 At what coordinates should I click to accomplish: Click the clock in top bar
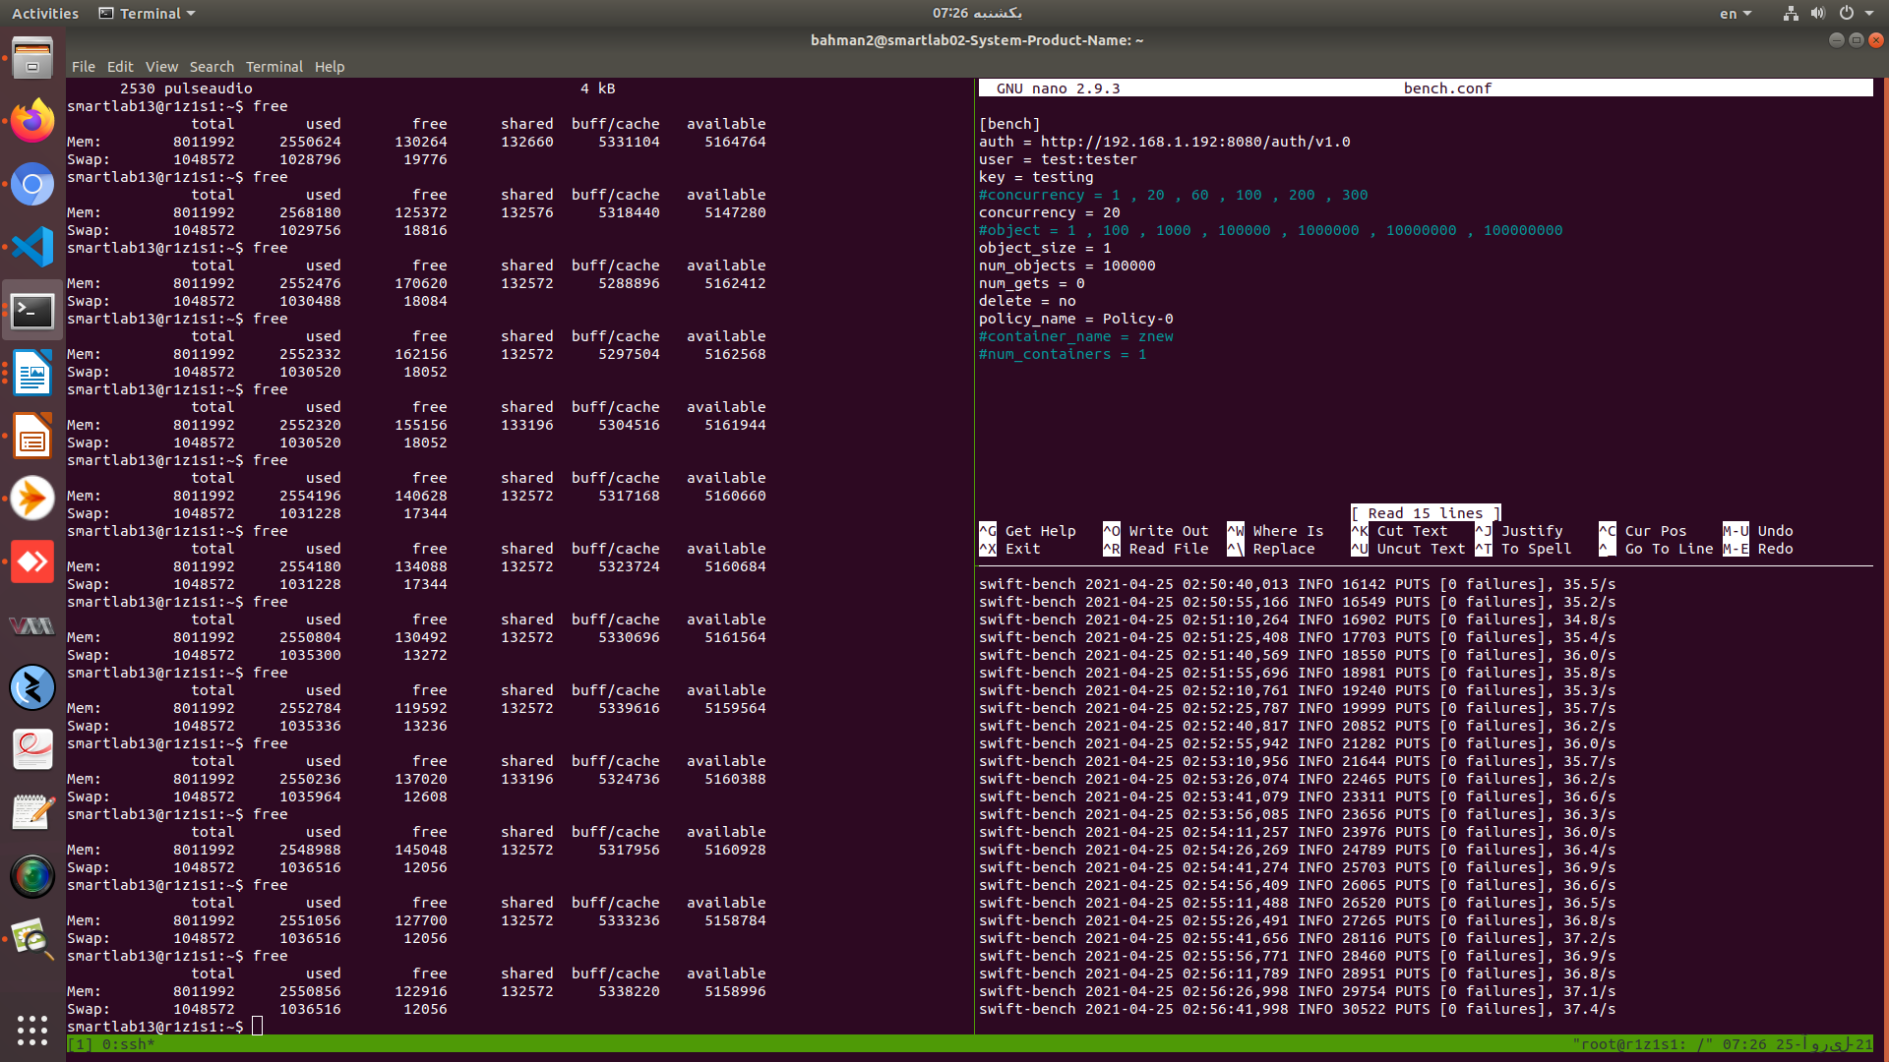(976, 13)
